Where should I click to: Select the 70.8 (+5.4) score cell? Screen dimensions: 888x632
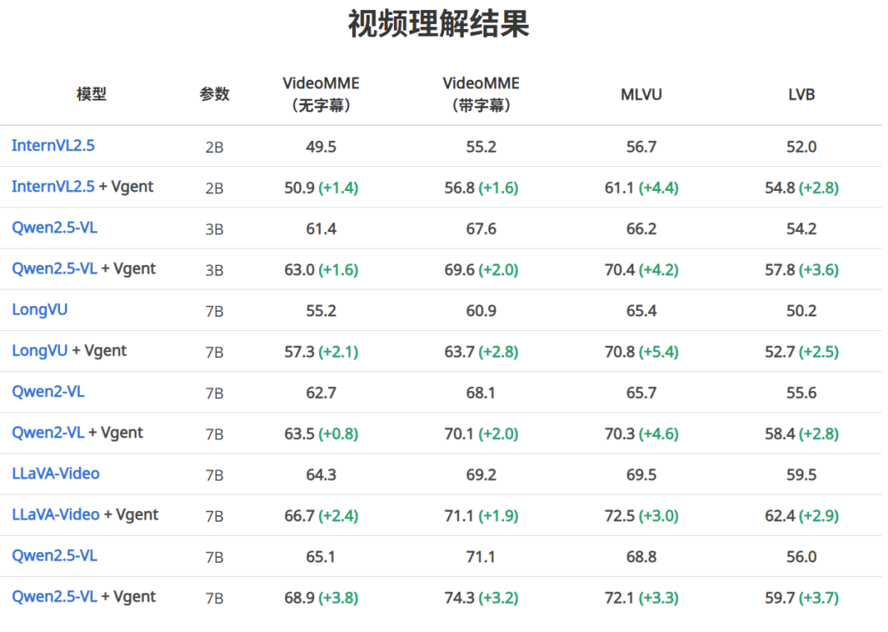(641, 352)
